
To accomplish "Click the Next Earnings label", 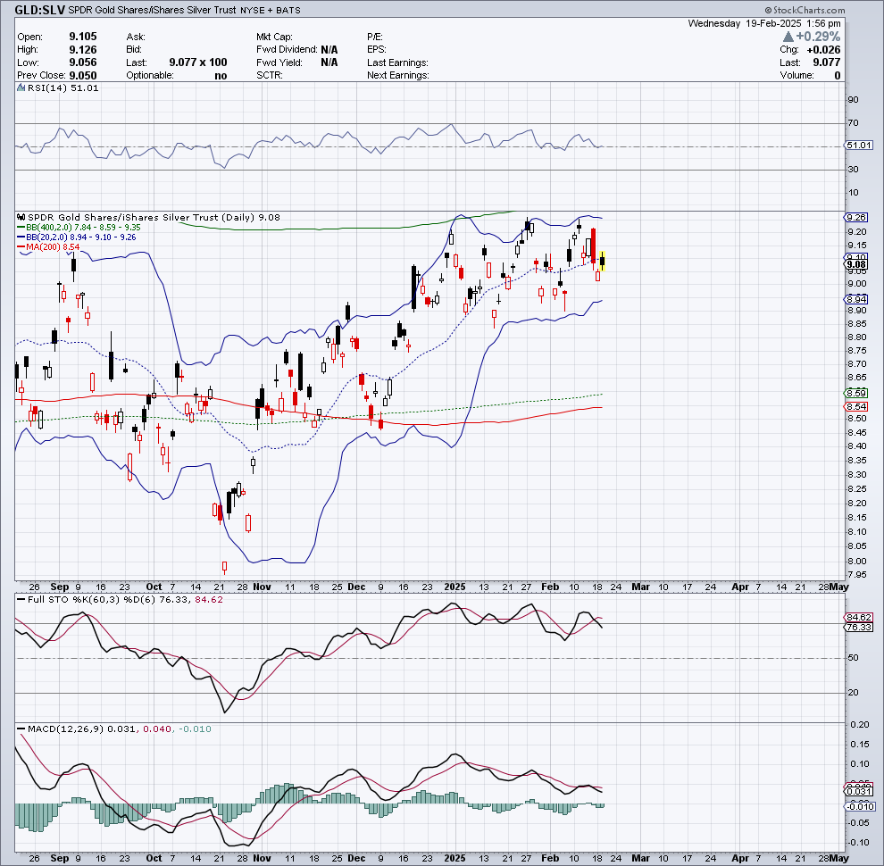I will [398, 76].
